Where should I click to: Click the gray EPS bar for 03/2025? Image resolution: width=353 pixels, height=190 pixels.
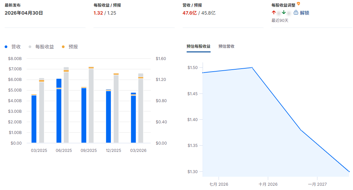click(x=42, y=110)
